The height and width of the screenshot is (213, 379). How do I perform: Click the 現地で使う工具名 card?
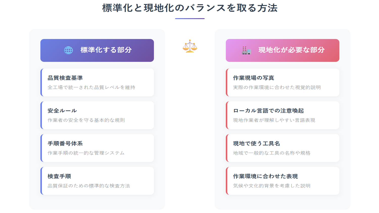pos(282,148)
